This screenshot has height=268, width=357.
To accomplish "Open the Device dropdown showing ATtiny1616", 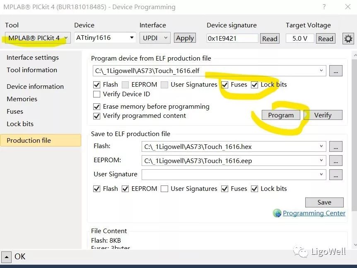I will point(105,38).
